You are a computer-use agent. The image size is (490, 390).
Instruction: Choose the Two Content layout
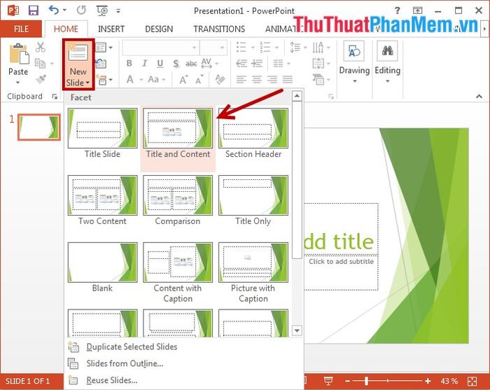tap(102, 201)
